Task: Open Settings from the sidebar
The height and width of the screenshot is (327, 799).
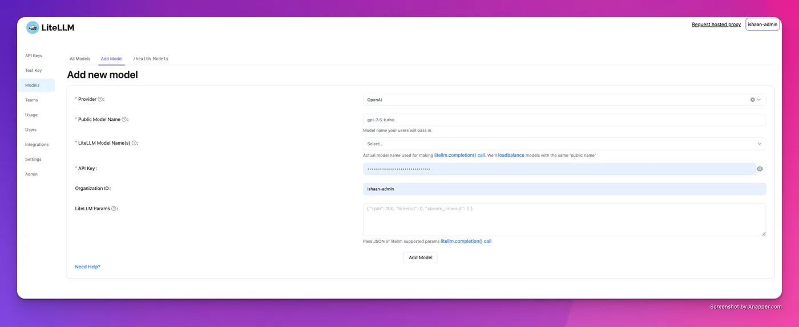Action: click(33, 160)
